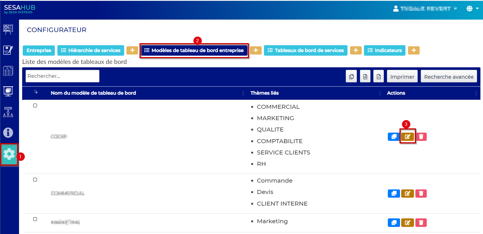This screenshot has height=234, width=483.
Task: Click the info icon in the sidebar
Action: 8,133
